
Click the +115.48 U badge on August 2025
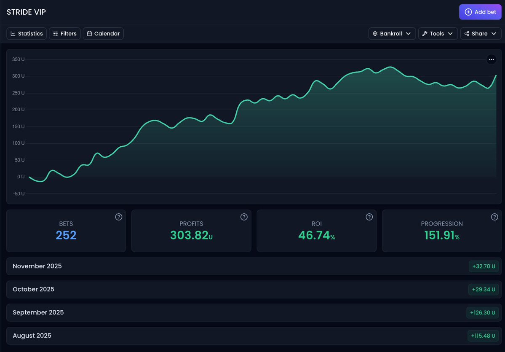pyautogui.click(x=483, y=336)
